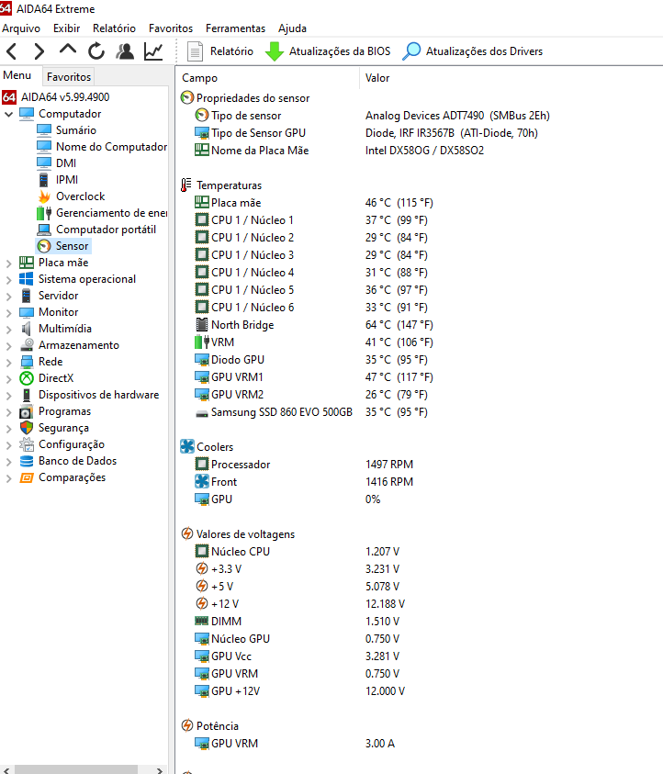Select the DMI tree item
The height and width of the screenshot is (774, 663).
coord(66,163)
